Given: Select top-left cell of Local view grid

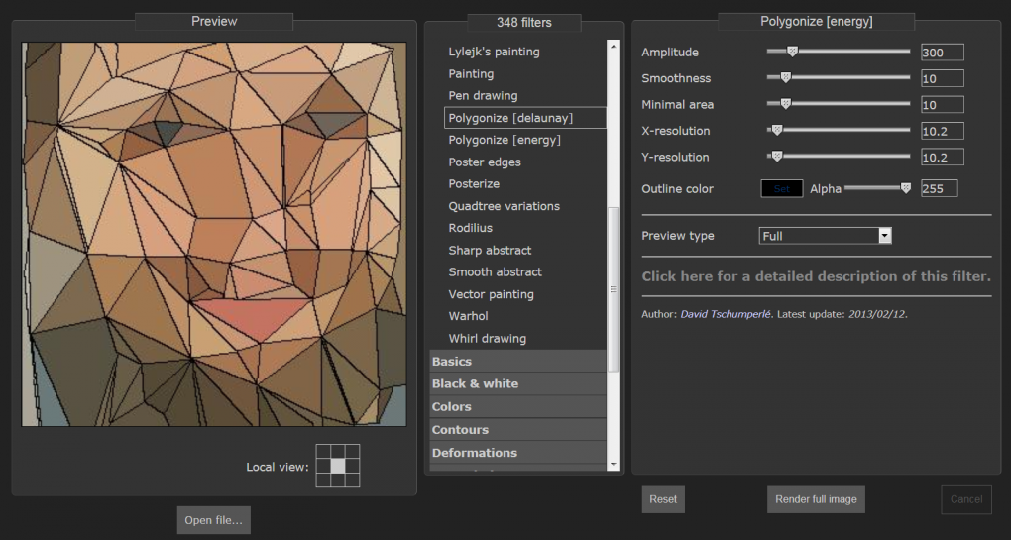Looking at the screenshot, I should (x=323, y=451).
